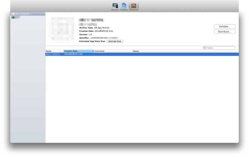
Task: Open the search magnifier options dropdown
Action: [205, 48]
